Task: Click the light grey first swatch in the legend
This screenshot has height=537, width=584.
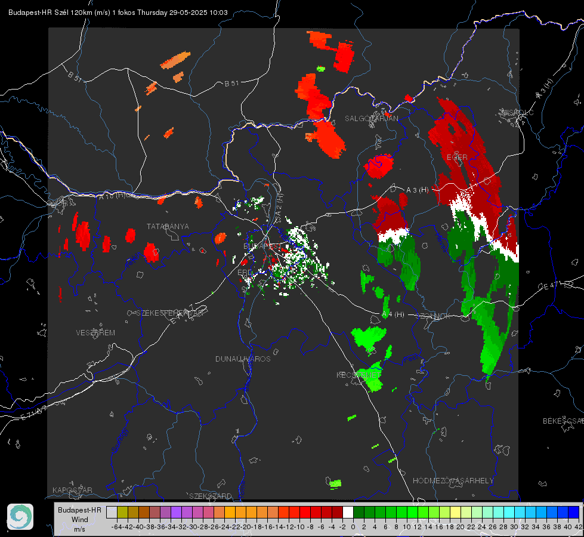Action: click(x=112, y=513)
